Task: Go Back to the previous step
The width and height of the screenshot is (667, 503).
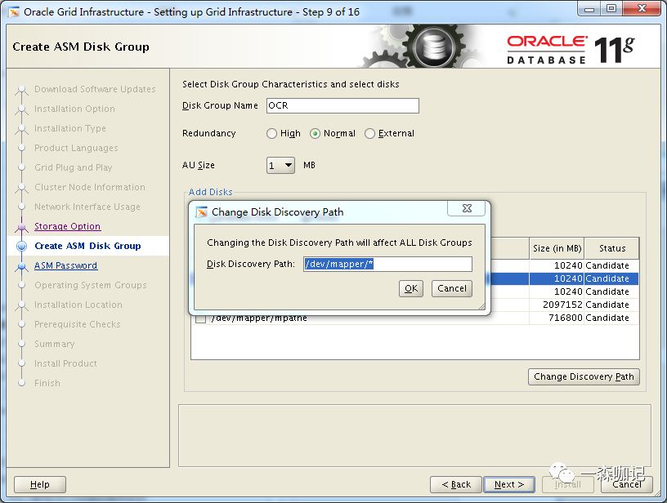Action: (456, 484)
